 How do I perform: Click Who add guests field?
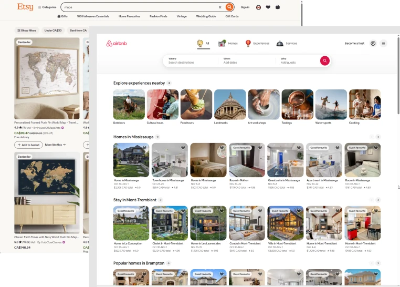[x=297, y=61]
